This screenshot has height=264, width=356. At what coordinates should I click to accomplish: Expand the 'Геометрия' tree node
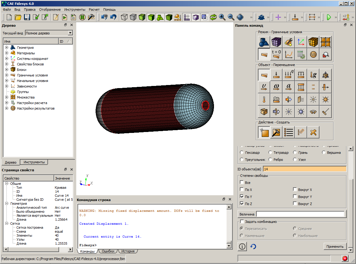[x=6, y=47]
